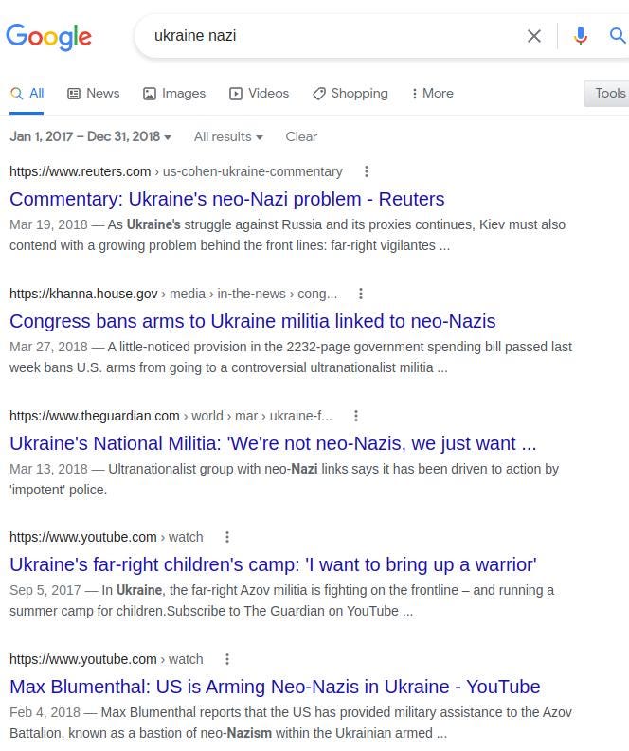629x751 pixels.
Task: Click the 'Mar 13, 2018' Ultranationalist group snippet
Action: [x=284, y=479]
